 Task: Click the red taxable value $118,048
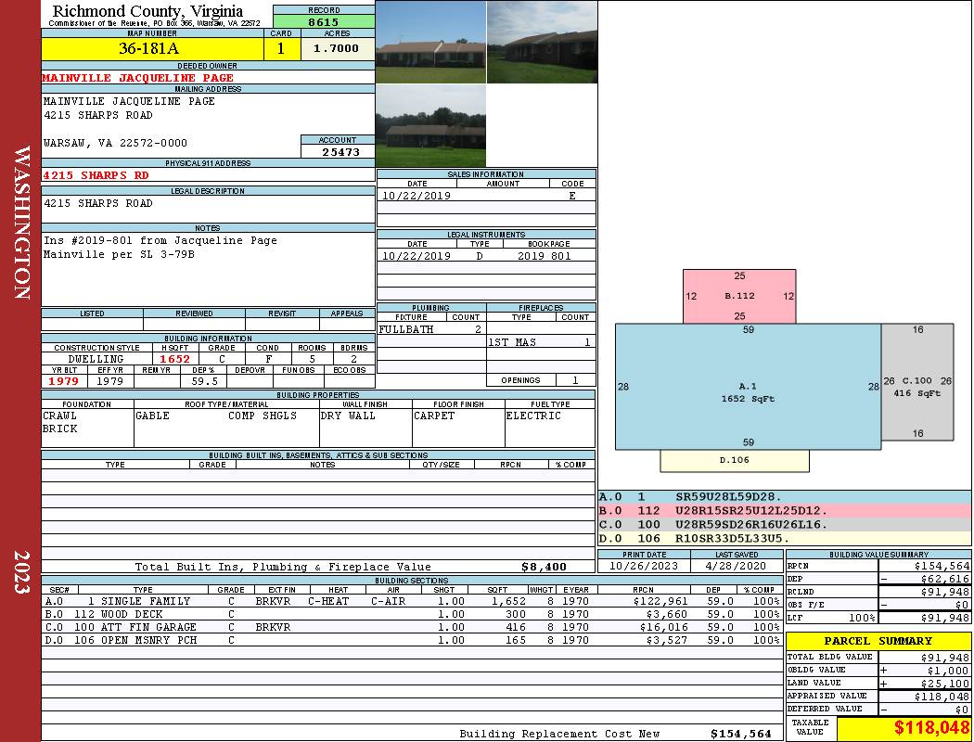click(x=931, y=728)
